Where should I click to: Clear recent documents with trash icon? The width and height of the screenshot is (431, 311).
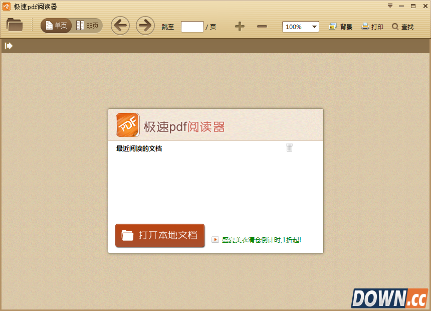(289, 147)
